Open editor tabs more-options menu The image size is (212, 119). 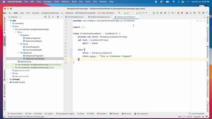point(204,17)
